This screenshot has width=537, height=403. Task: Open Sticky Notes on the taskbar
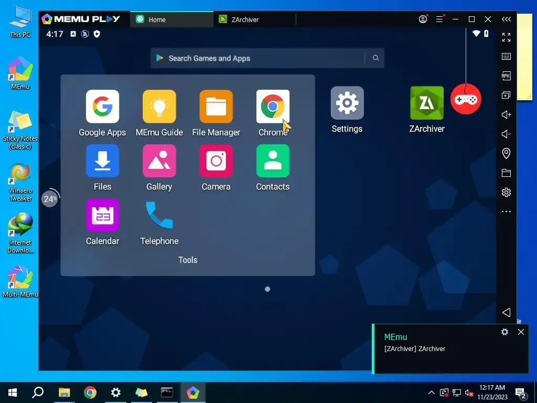point(142,393)
